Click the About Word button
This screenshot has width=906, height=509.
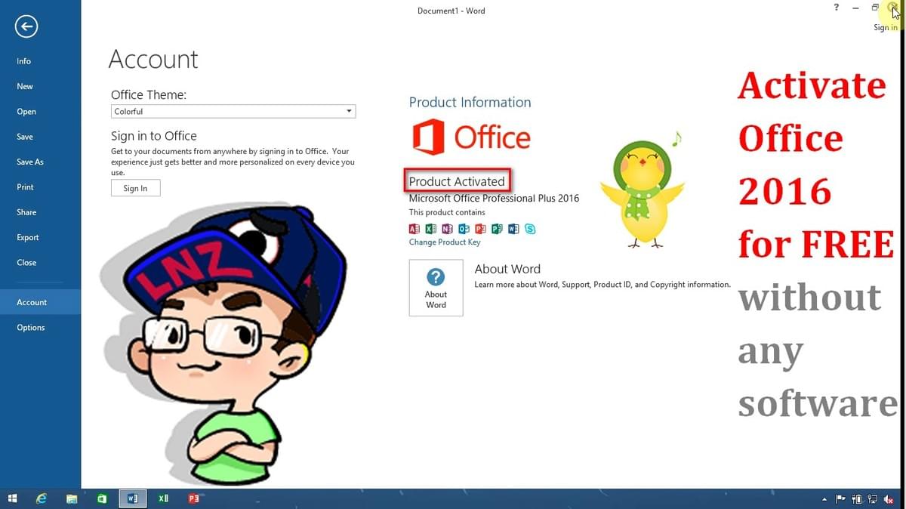pos(436,288)
